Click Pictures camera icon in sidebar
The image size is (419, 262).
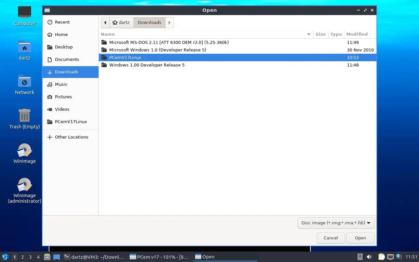point(50,97)
